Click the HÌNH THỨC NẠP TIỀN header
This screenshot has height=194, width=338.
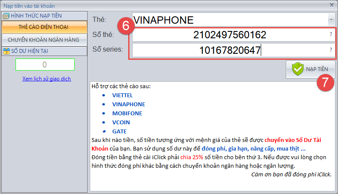[44, 16]
